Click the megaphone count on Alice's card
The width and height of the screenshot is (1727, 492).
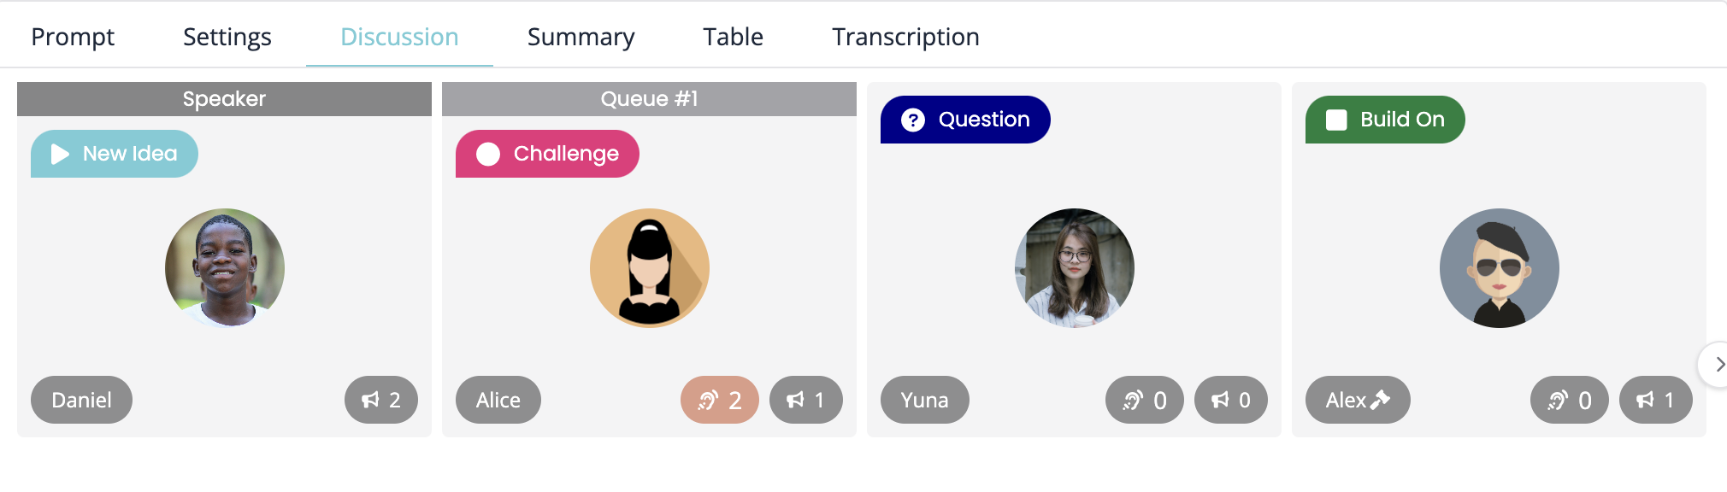pos(805,400)
